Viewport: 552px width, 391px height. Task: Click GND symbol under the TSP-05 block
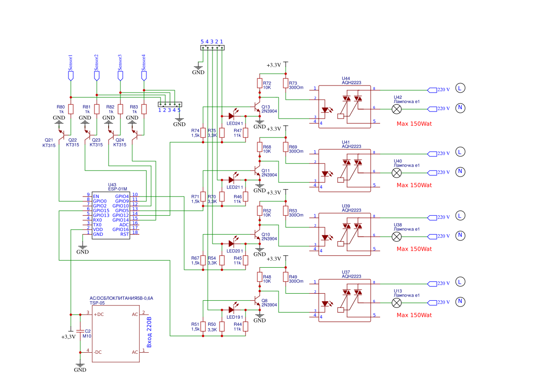click(x=80, y=367)
